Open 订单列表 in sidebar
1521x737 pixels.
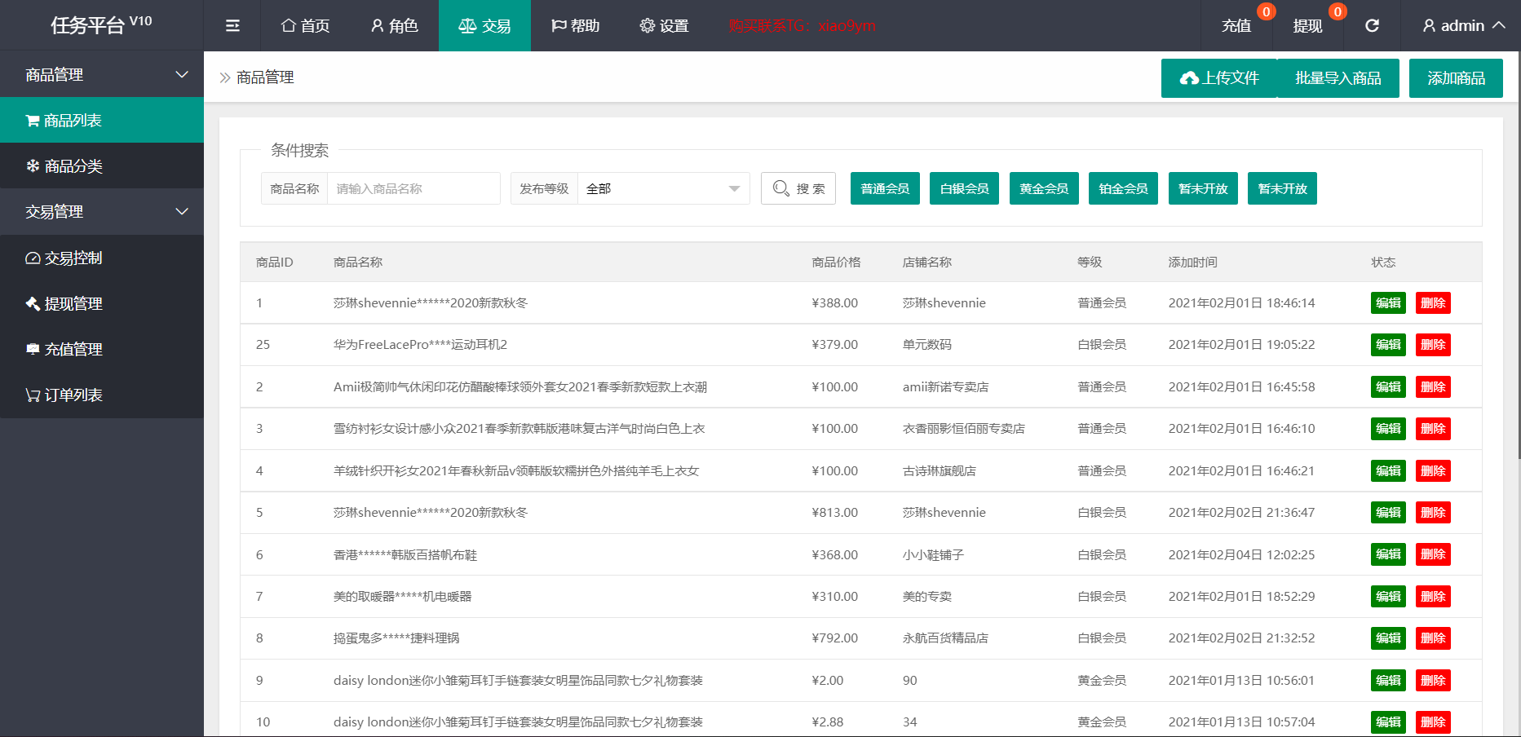[102, 395]
